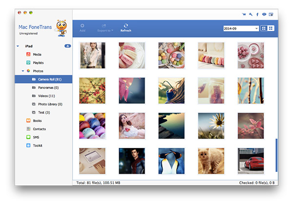Click the Refresh button
This screenshot has height=206, width=293.
click(126, 28)
